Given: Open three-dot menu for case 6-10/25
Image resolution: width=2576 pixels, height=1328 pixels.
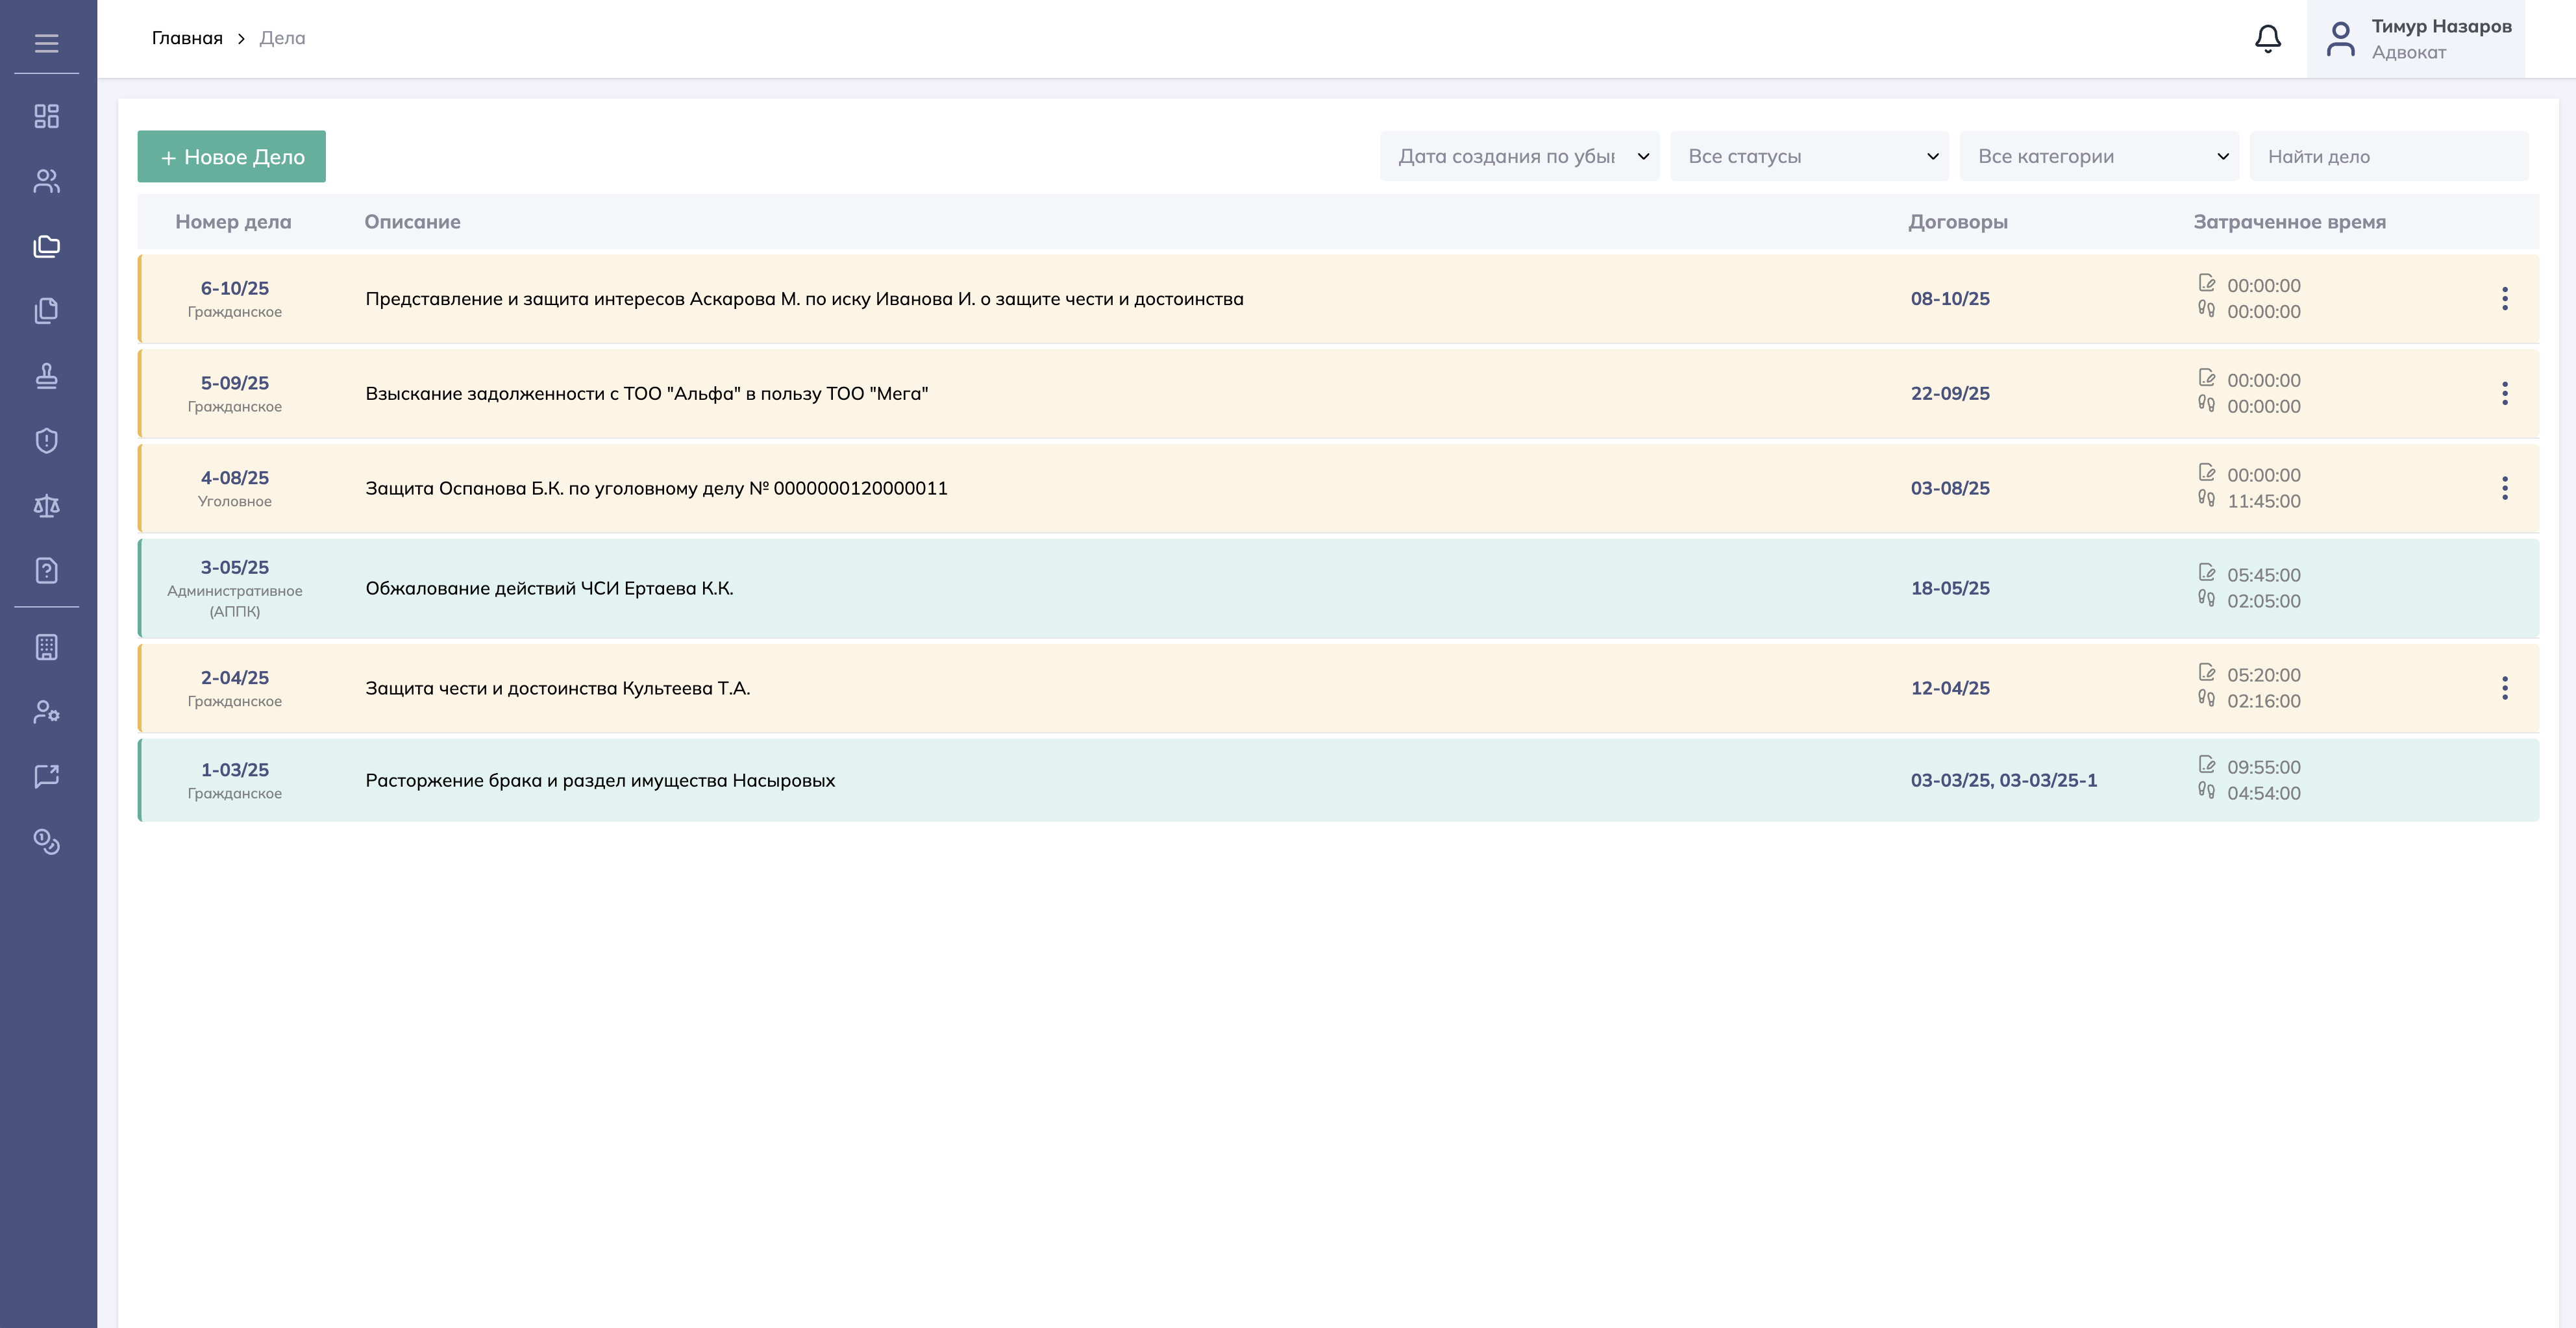Looking at the screenshot, I should [x=2504, y=298].
